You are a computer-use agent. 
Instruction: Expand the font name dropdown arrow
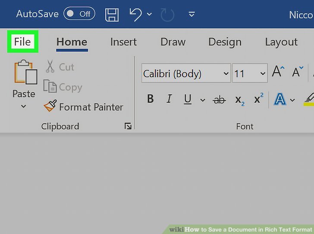point(226,73)
